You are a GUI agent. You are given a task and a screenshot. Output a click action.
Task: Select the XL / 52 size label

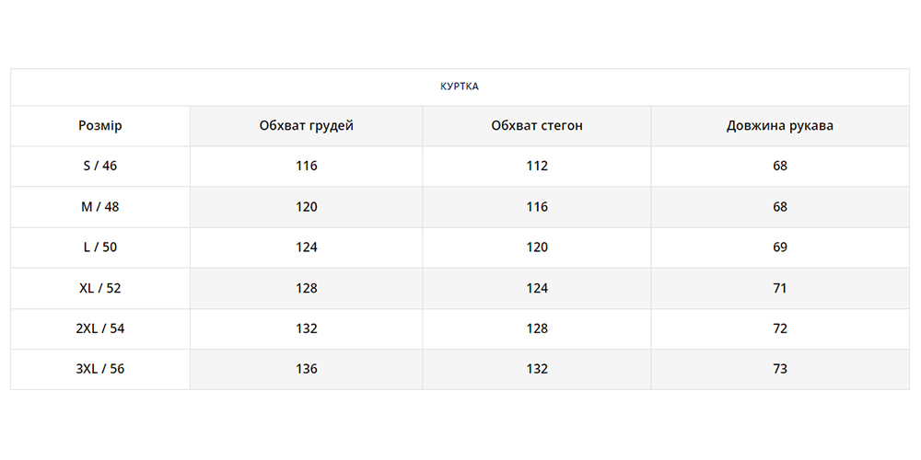[100, 288]
